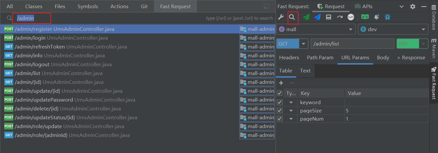Toggle the pageSize parameter checkbox
The image size is (438, 153).
pyautogui.click(x=279, y=111)
